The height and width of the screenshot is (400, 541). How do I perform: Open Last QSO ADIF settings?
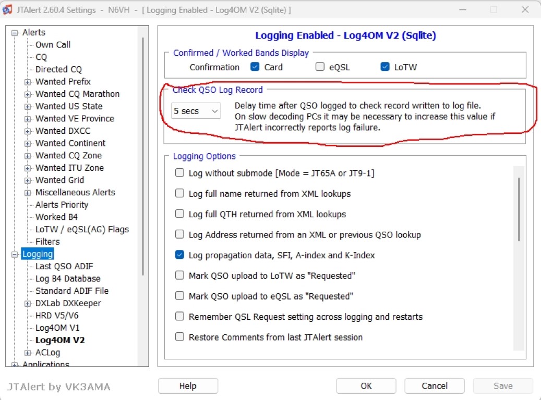coord(64,266)
